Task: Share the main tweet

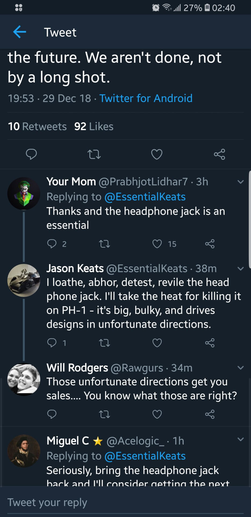Action: point(219,154)
